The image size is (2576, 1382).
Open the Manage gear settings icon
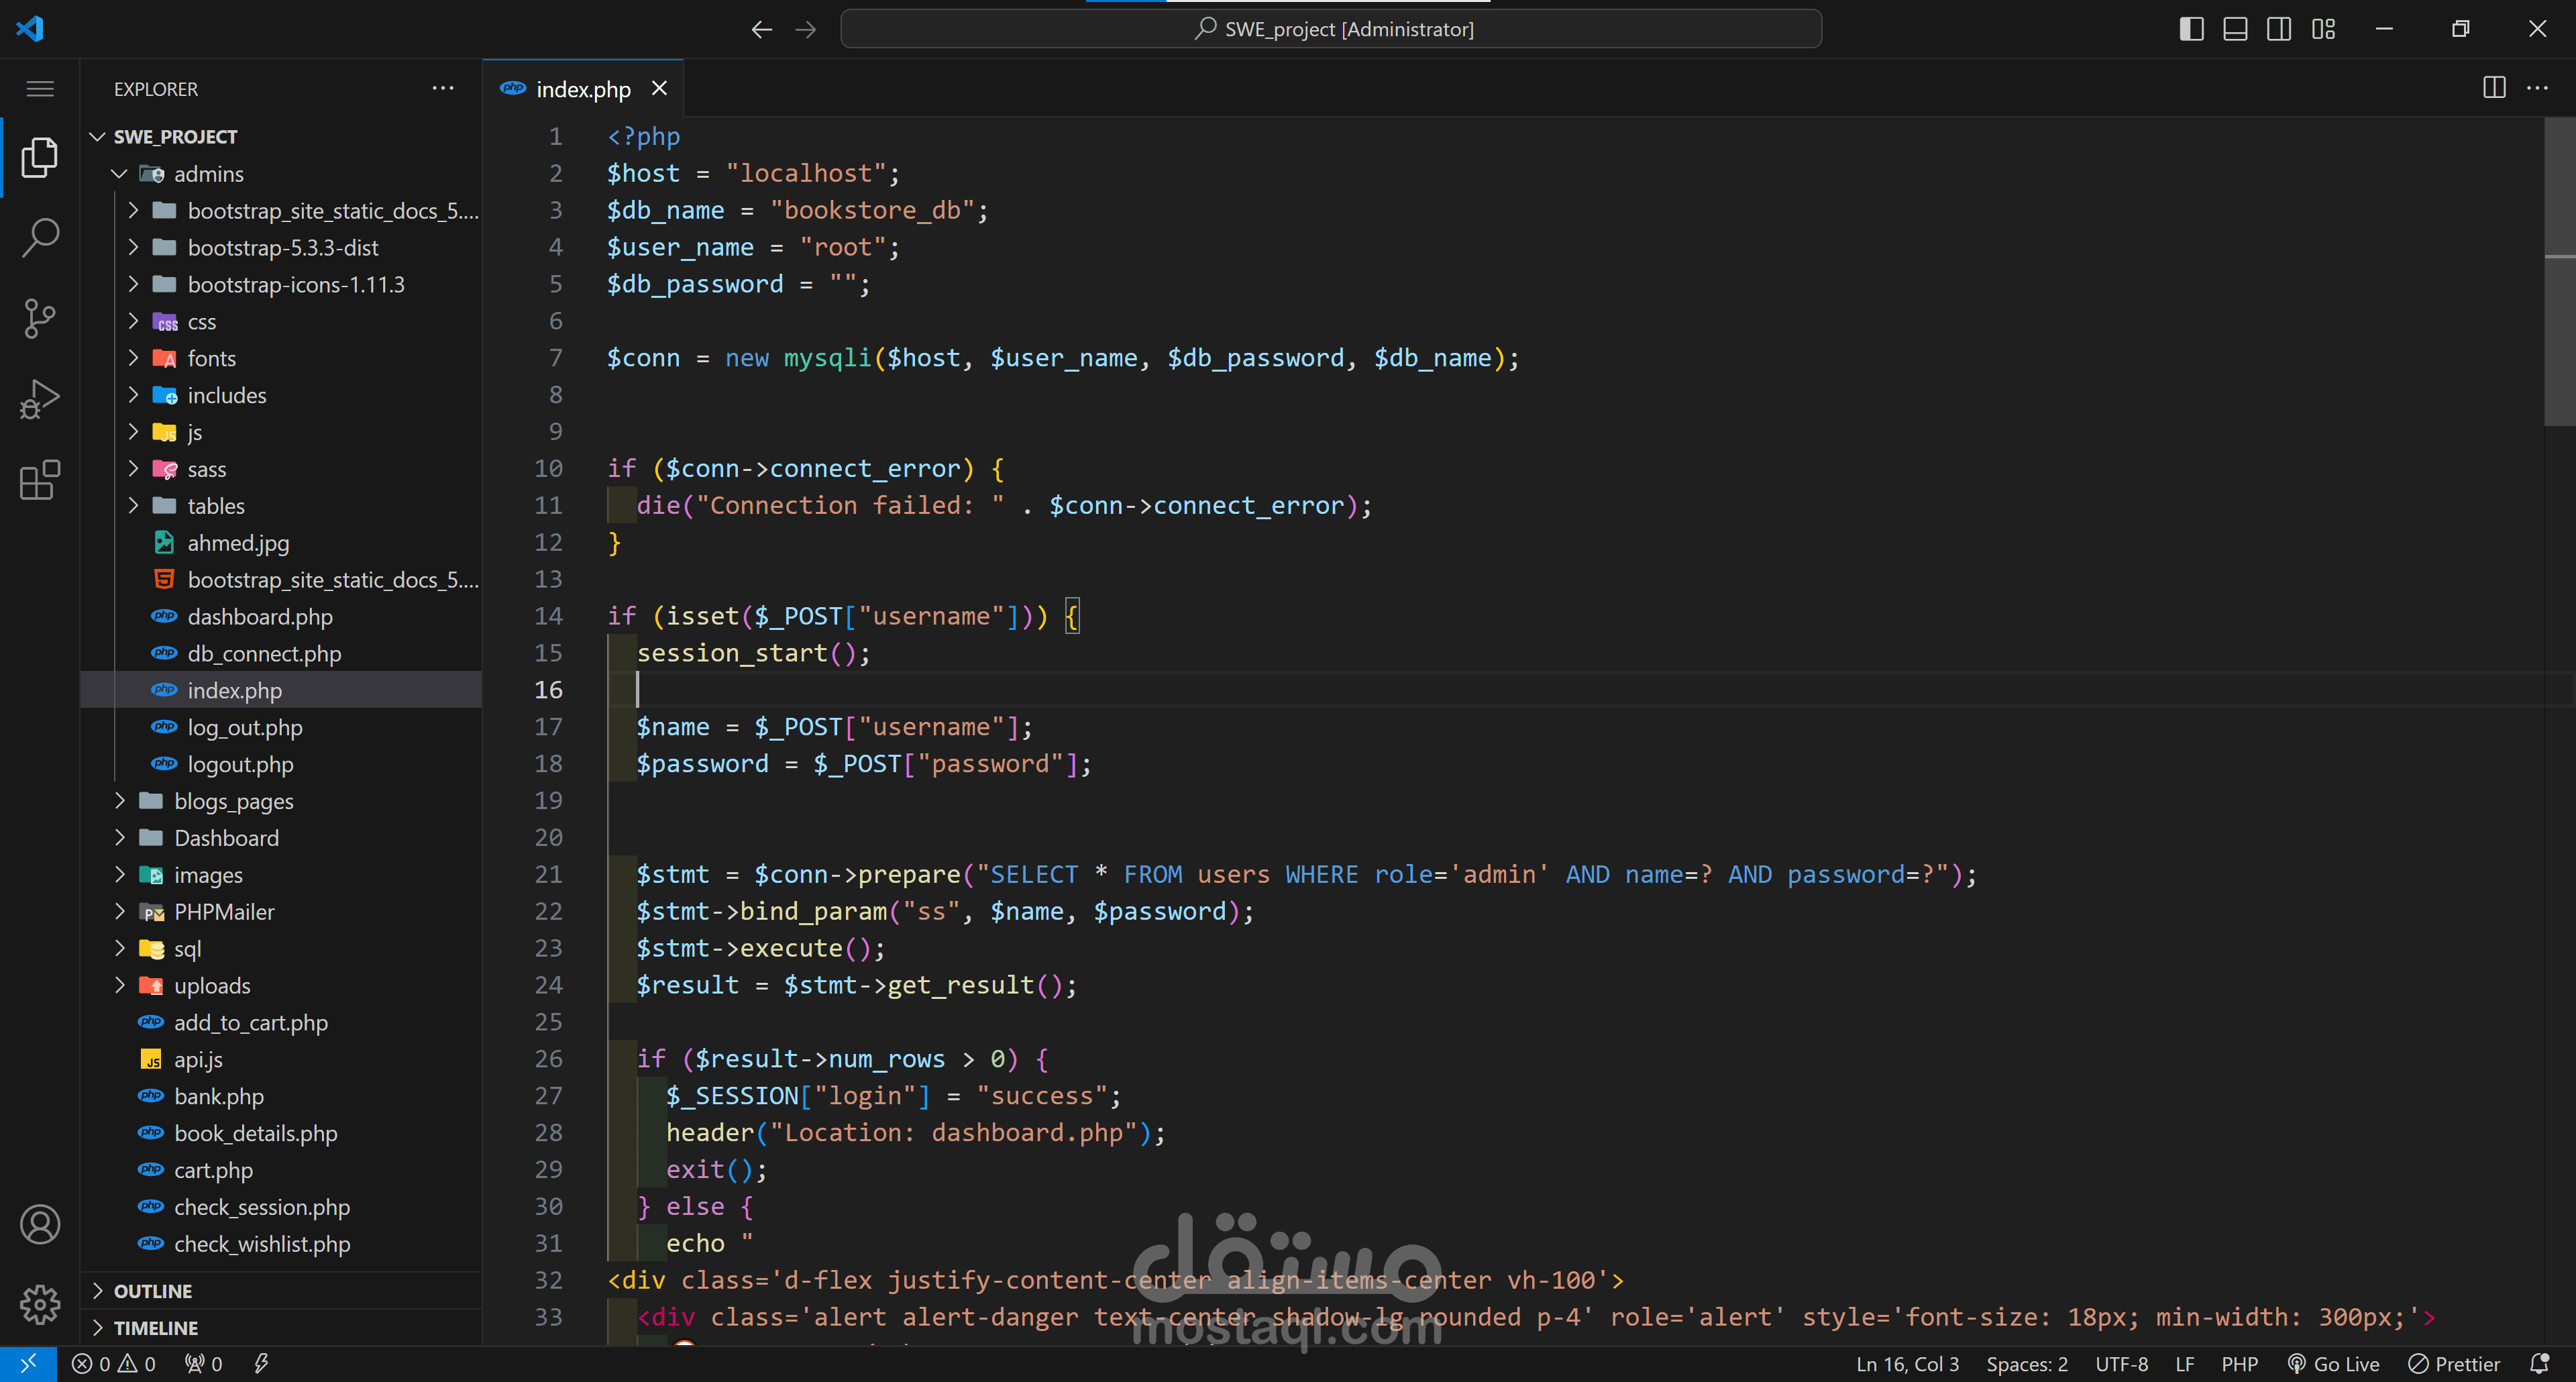click(40, 1304)
